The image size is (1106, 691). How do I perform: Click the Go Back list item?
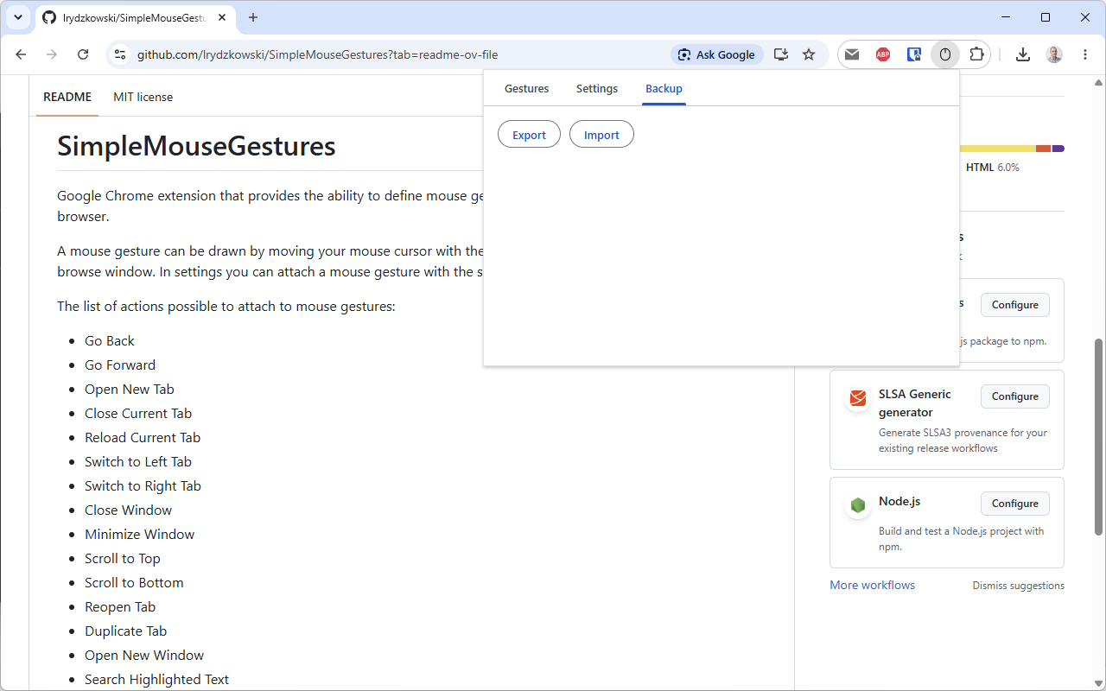pos(110,340)
